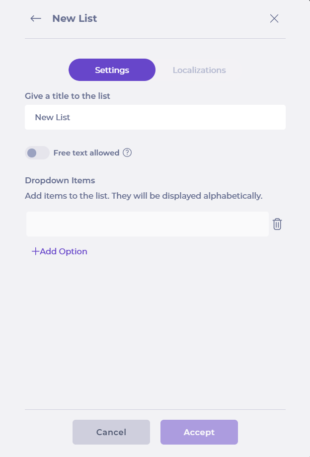Viewport: 310px width, 457px height.
Task: Click the Add Option link text
Action: pyautogui.click(x=64, y=251)
